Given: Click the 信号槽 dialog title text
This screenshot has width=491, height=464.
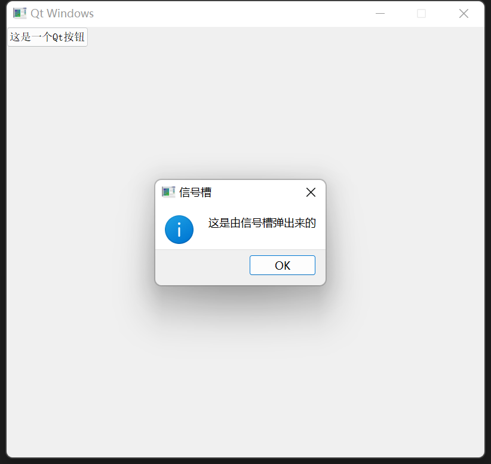Looking at the screenshot, I should (195, 192).
